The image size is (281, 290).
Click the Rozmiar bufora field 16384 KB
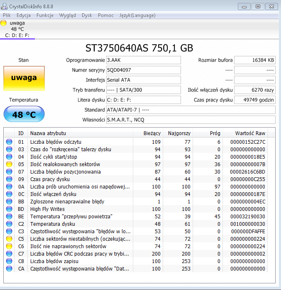[x=255, y=60]
